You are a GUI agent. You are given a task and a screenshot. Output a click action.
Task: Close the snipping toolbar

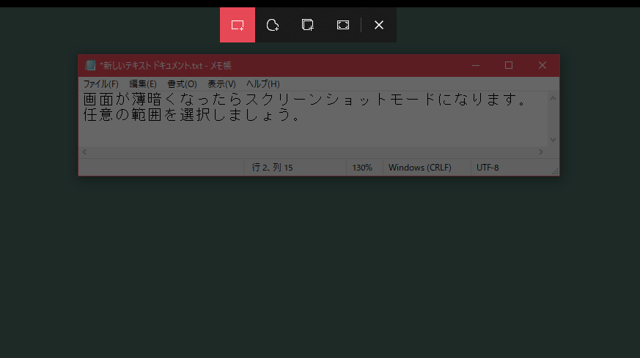coord(379,25)
